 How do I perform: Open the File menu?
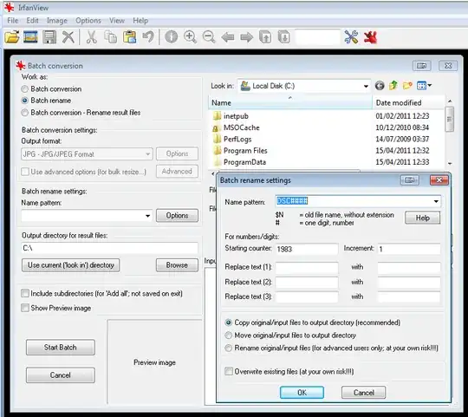[12, 21]
